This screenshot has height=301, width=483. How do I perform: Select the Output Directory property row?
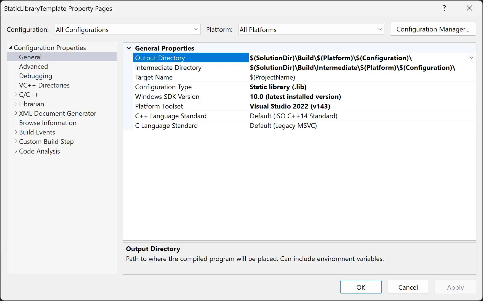pos(191,58)
